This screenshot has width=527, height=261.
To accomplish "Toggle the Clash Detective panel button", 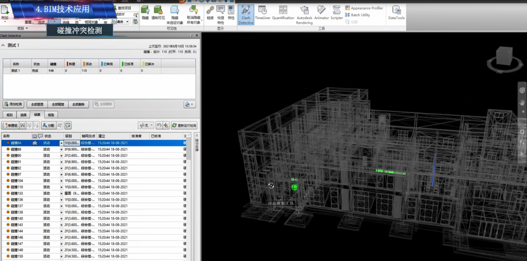I will (x=246, y=14).
